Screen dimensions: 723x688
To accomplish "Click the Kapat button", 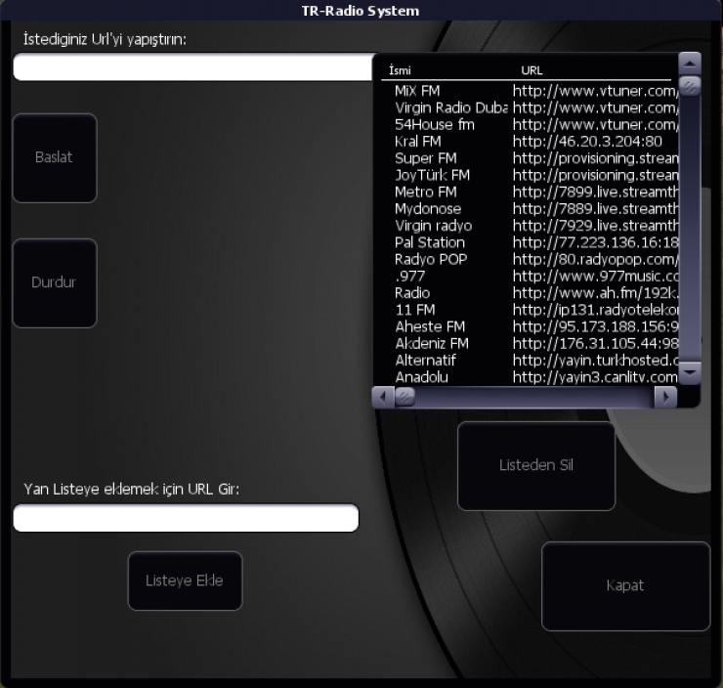I will (625, 586).
